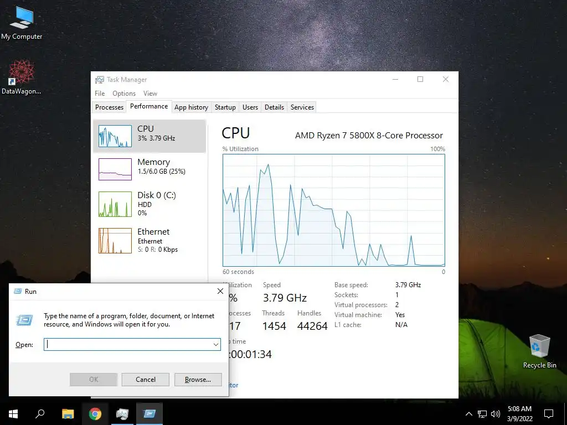
Task: Open the volume speaker tray icon
Action: coord(496,414)
